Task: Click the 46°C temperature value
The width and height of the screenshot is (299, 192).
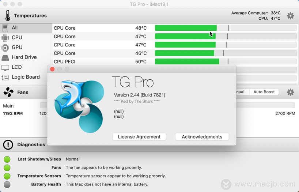Action: pos(141,53)
